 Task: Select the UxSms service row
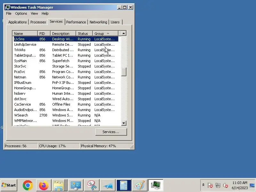(66, 39)
